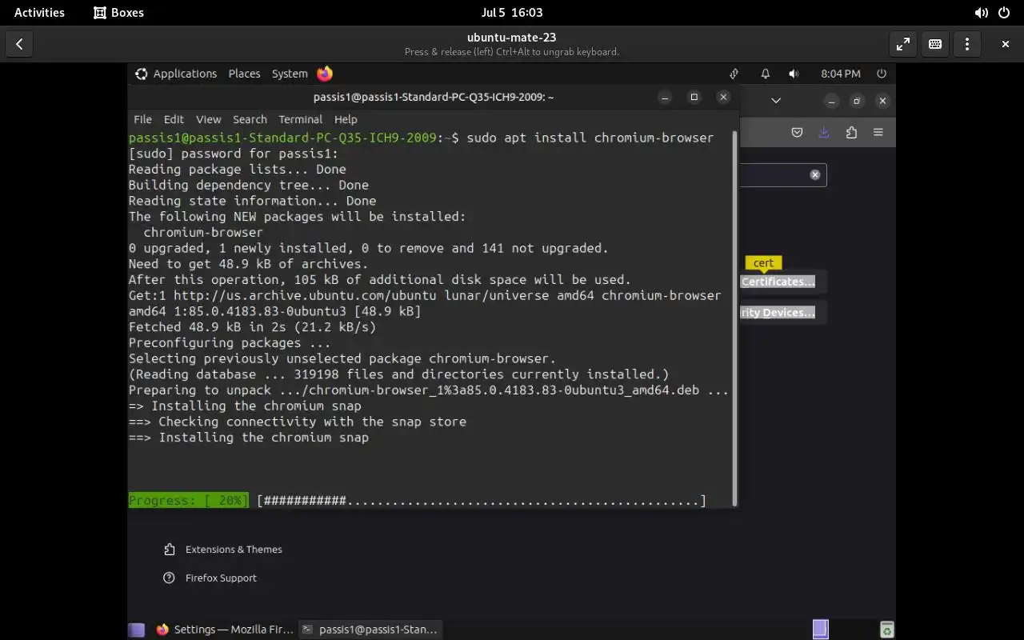Click the 'cert' yellow tooltip label
1024x640 pixels.
(763, 262)
